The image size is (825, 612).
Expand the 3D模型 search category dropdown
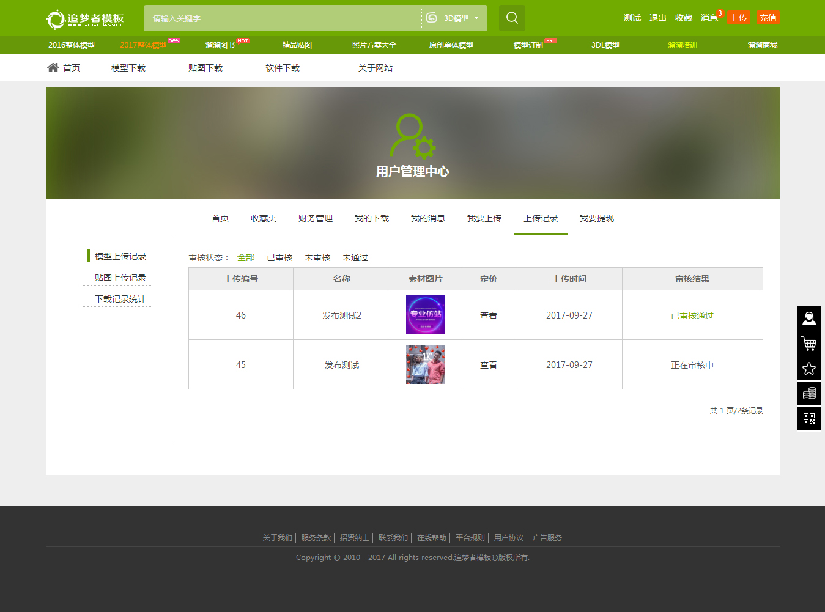455,18
